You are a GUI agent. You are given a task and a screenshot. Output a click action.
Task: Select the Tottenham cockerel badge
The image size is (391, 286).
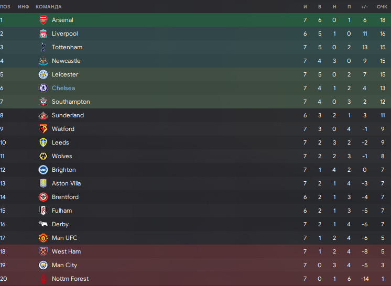click(x=43, y=47)
